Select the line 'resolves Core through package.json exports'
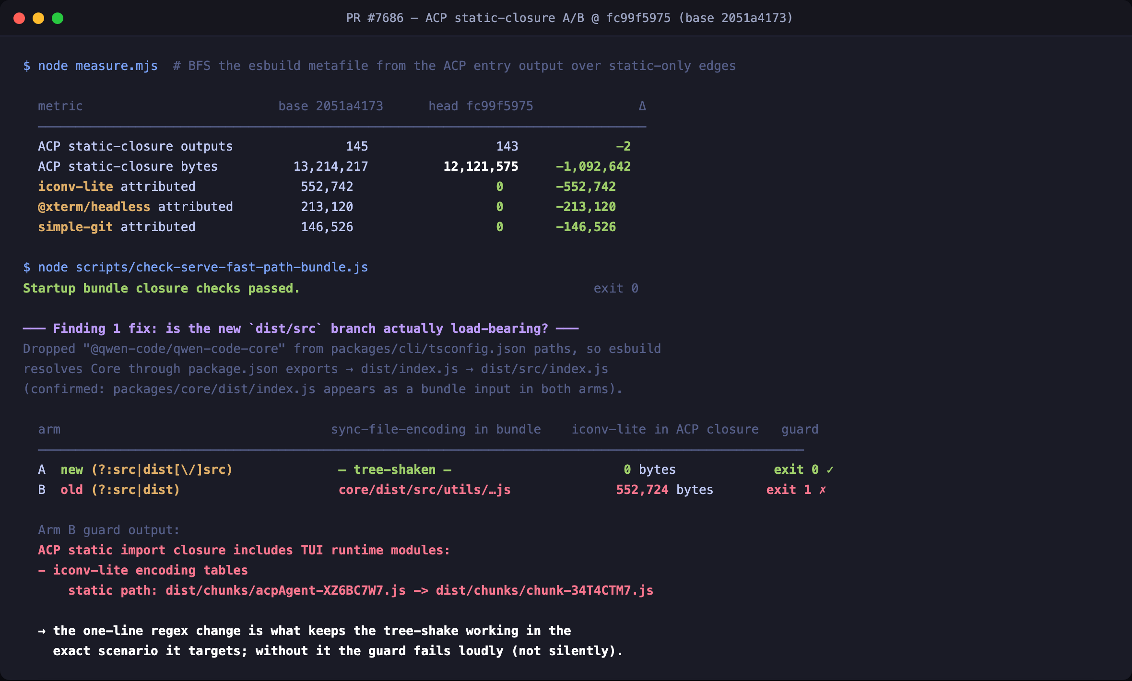 pos(316,369)
